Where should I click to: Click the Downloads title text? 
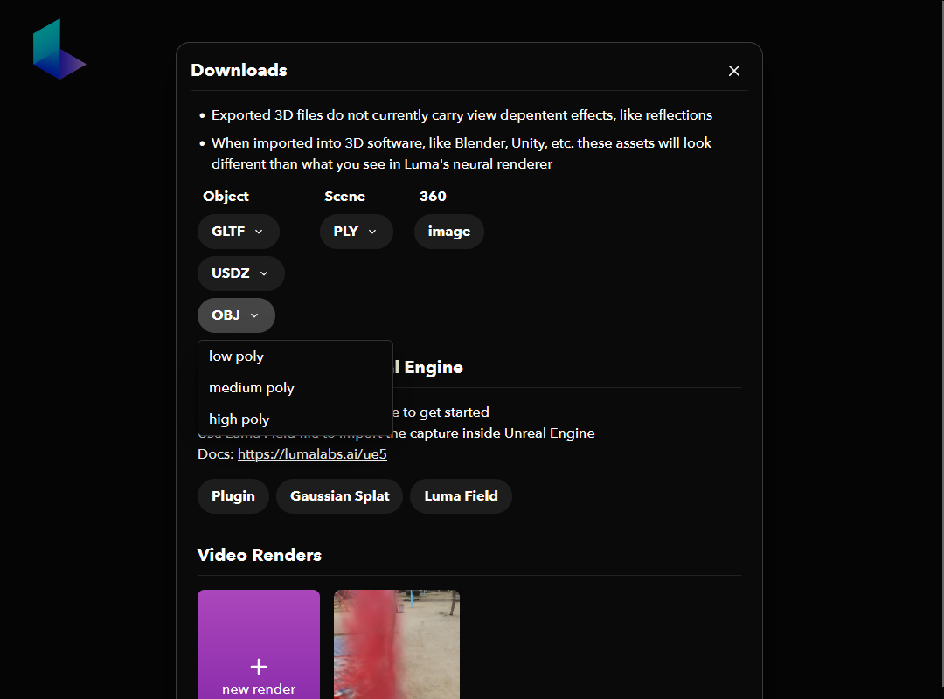coord(239,71)
